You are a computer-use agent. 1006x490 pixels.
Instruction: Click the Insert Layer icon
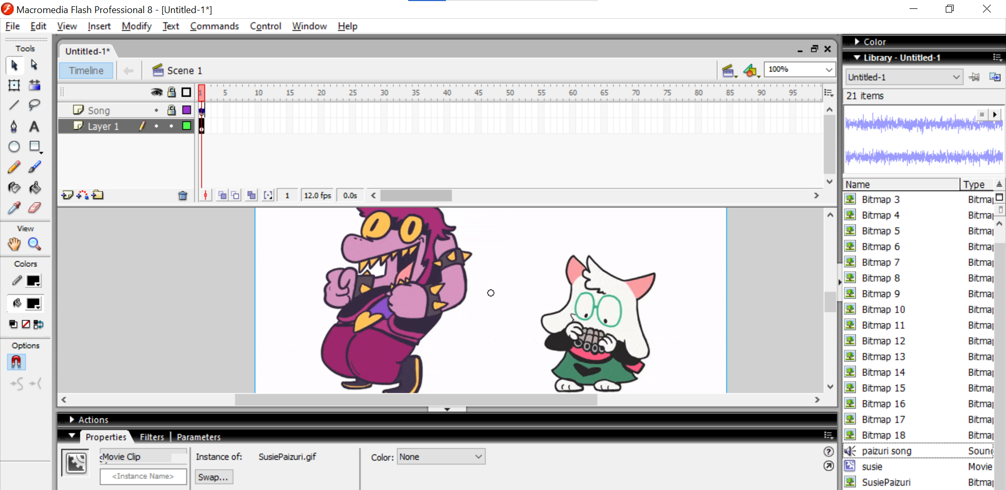(67, 195)
